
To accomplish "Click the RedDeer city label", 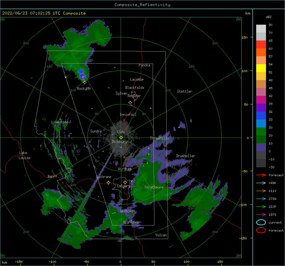I will tap(134, 96).
